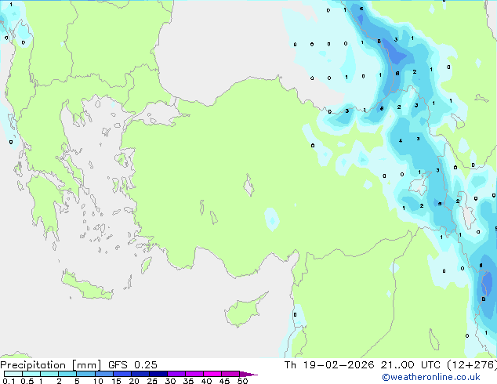497x384 pixels.
Task: Click the '0.1' legend scale label
Action: [9, 381]
